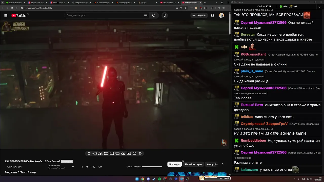Go to YouTube home via logo

19,15
